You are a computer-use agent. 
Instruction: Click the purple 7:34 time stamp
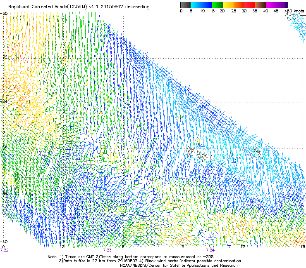210,250
